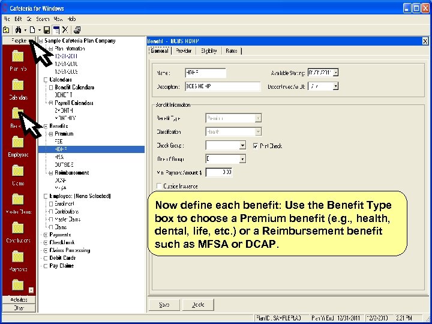Select the 12/31/2010 plan year
Screen dimensions: 432x324
(x=66, y=64)
